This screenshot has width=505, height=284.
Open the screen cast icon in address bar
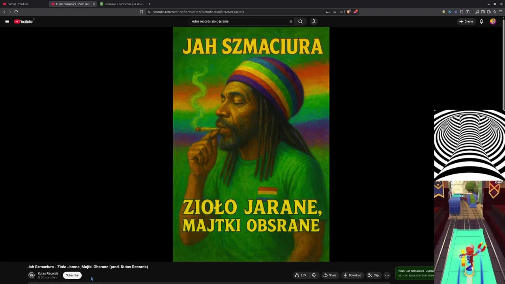[328, 12]
